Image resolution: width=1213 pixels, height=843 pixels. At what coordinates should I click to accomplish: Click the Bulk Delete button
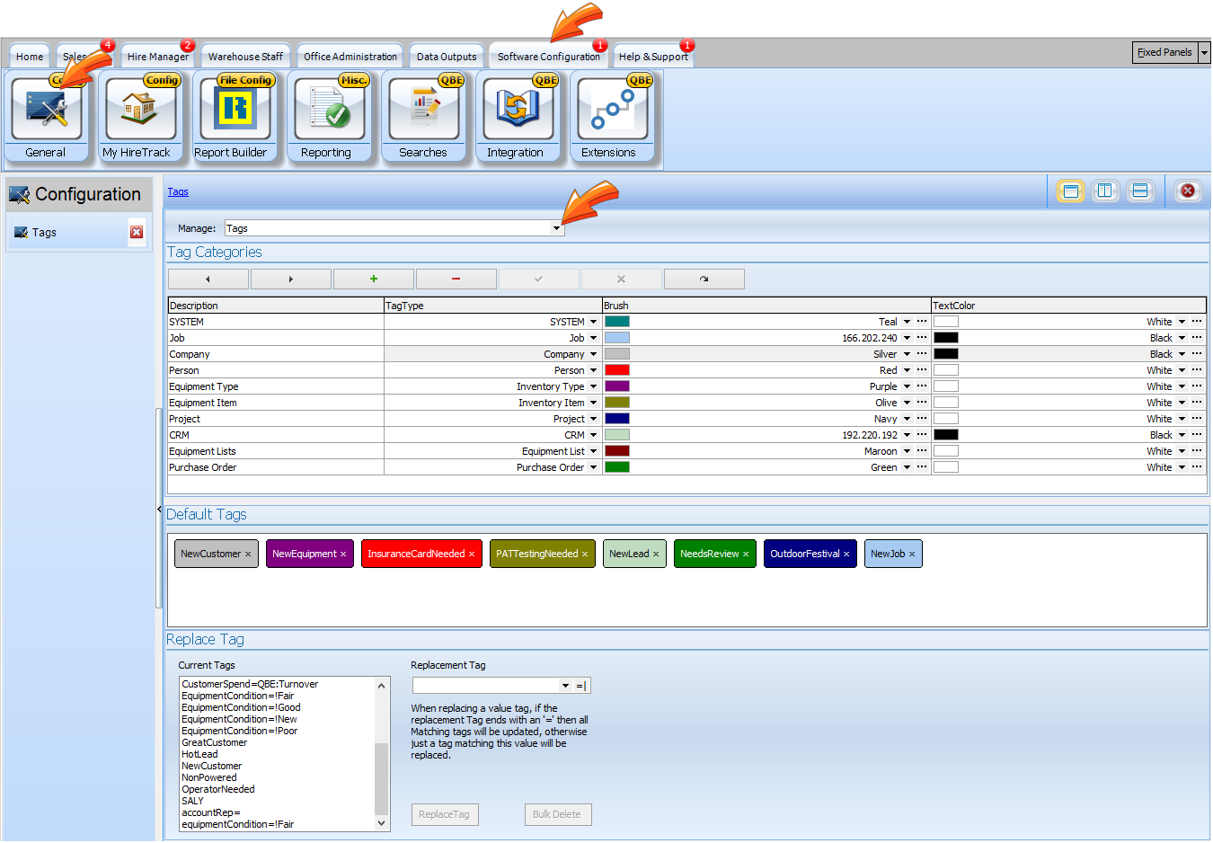tap(557, 814)
